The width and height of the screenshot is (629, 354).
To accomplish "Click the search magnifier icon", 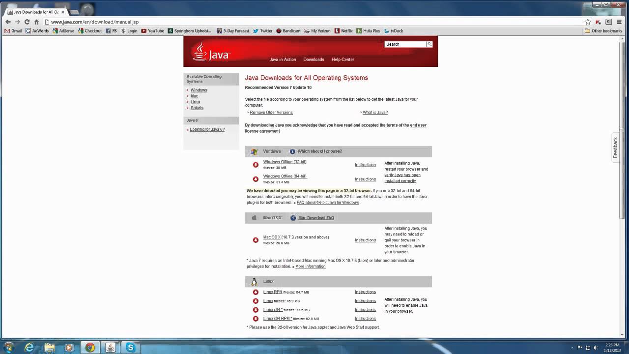I will point(429,44).
